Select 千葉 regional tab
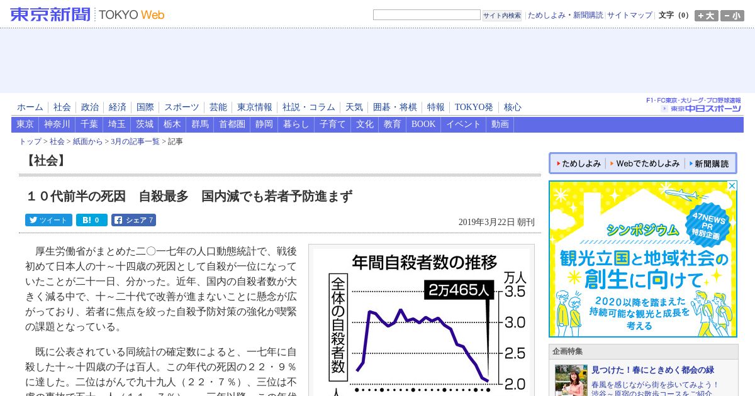Image resolution: width=755 pixels, height=396 pixels. [89, 124]
